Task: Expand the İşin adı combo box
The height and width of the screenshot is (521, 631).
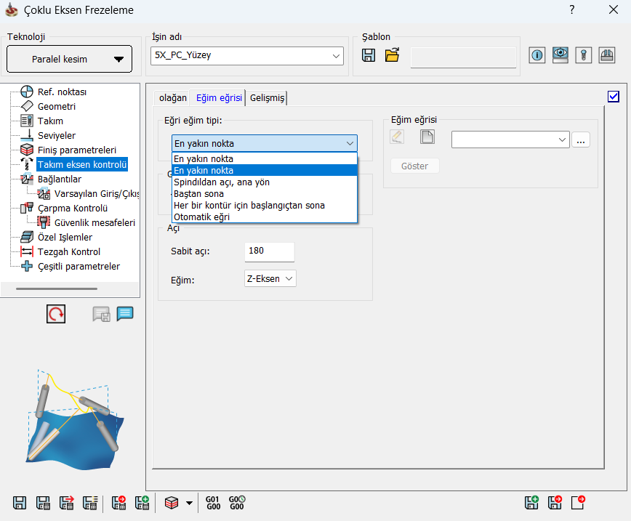Action: pos(337,55)
